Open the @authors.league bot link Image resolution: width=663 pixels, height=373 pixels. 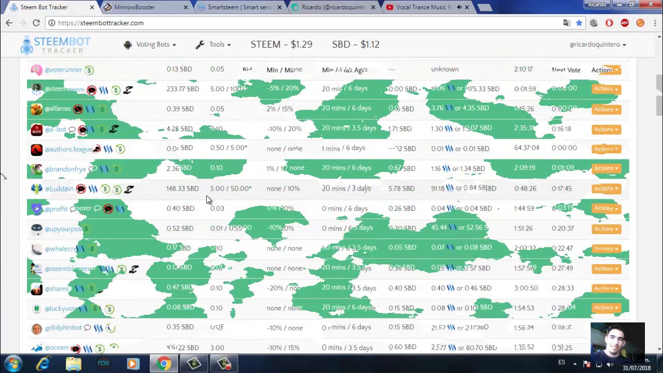[x=68, y=149]
